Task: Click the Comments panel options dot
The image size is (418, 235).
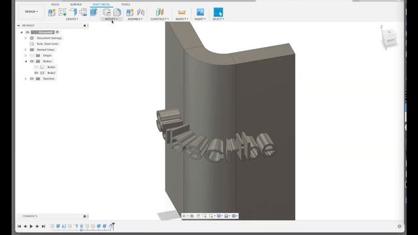Action: (x=84, y=216)
